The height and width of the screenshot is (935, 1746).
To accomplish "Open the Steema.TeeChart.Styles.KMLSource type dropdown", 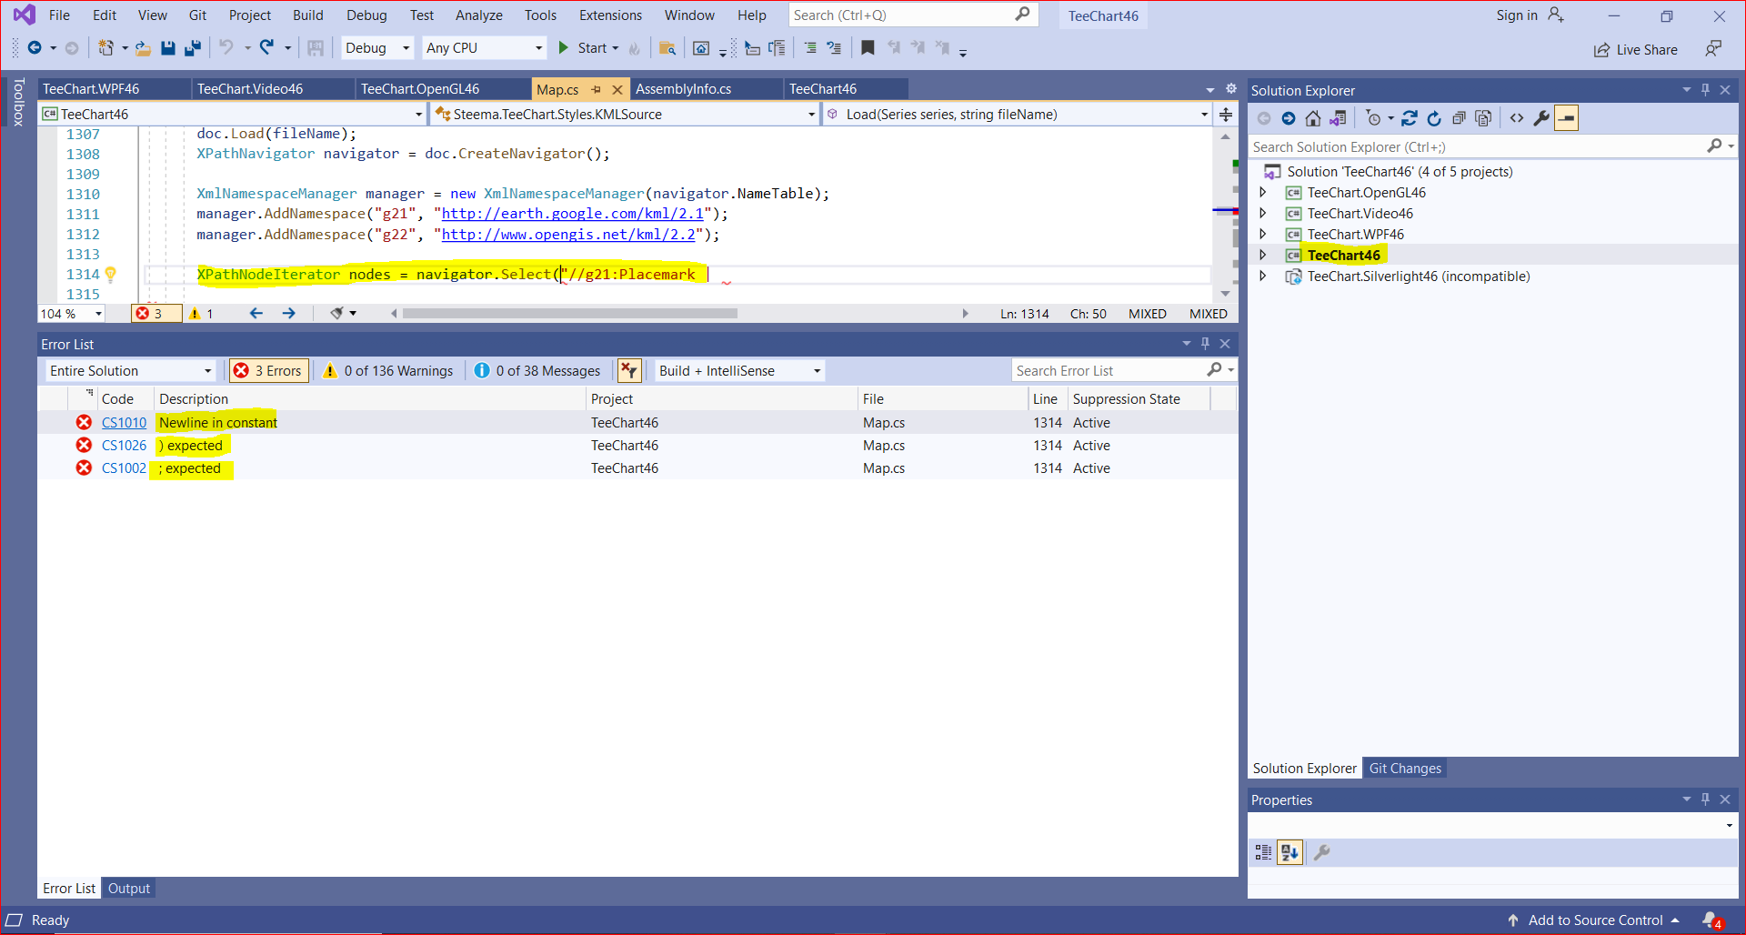I will click(x=625, y=114).
